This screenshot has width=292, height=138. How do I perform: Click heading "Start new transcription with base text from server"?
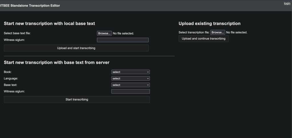(57, 62)
